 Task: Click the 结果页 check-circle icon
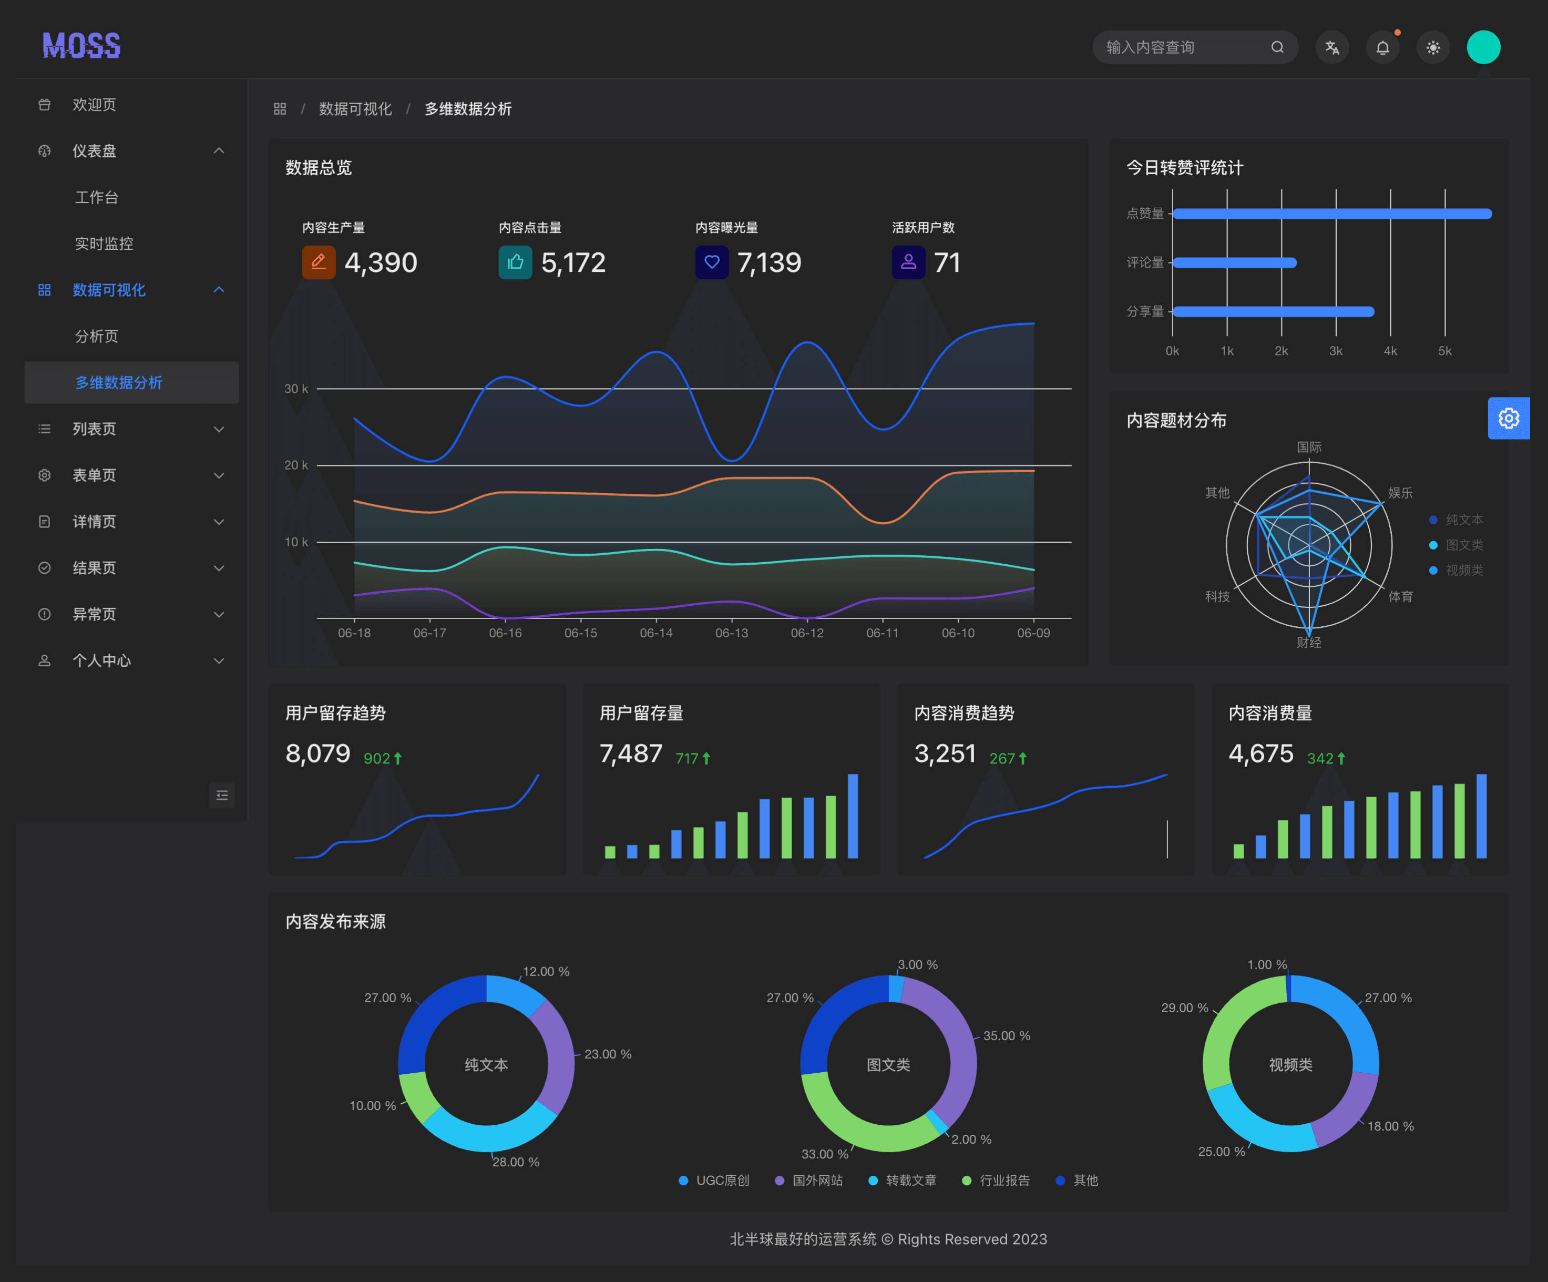click(x=44, y=568)
